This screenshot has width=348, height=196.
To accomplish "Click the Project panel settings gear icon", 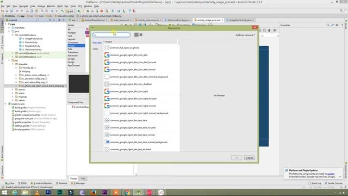I will [59, 20].
